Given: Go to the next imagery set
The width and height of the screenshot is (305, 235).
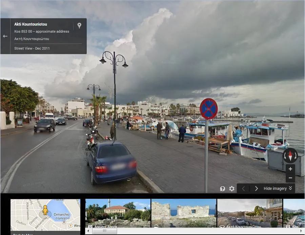Looking at the screenshot, I should [257, 189].
